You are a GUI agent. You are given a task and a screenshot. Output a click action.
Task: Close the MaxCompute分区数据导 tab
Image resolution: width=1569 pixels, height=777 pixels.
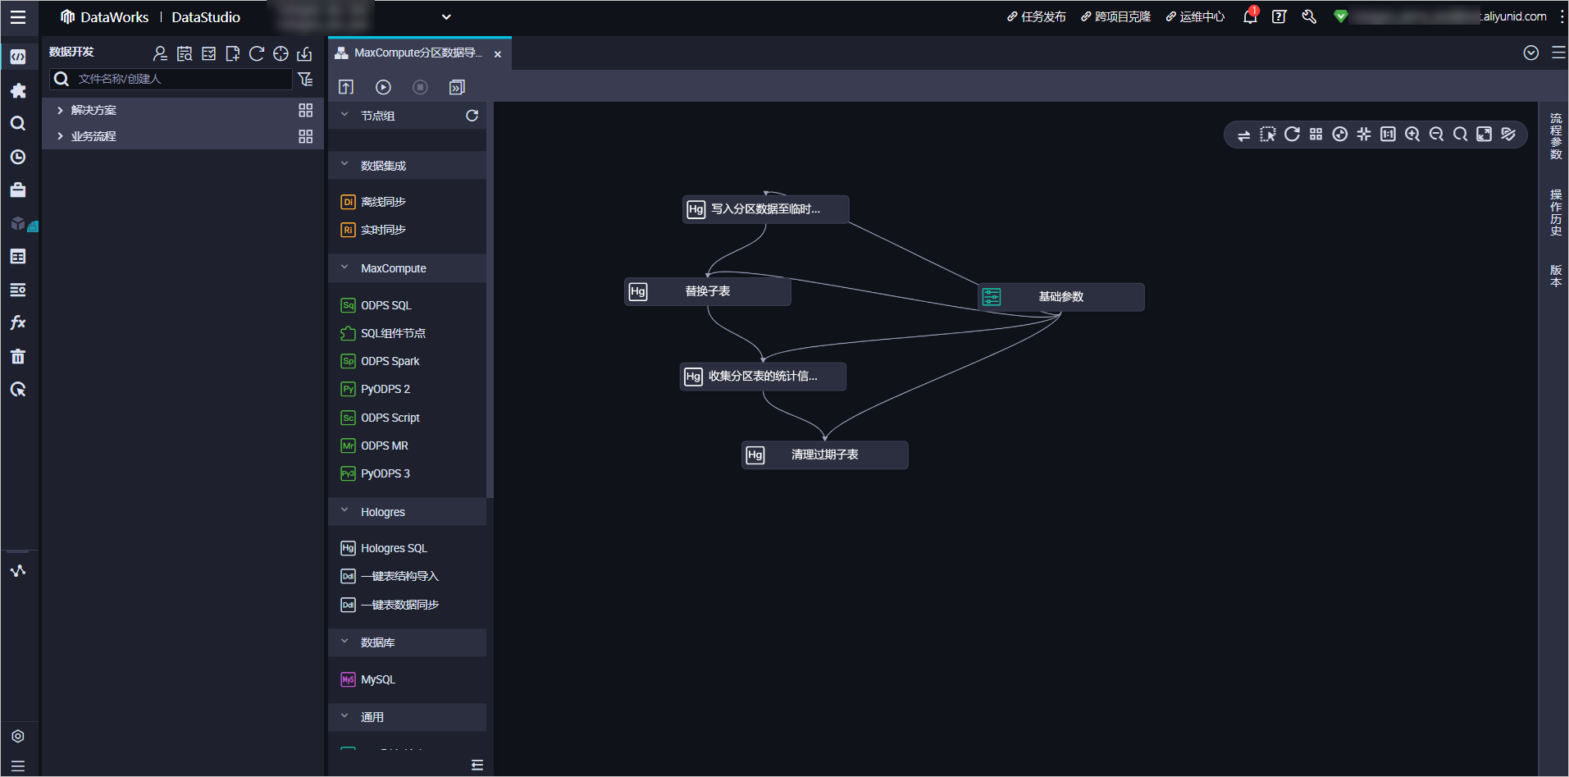(x=498, y=54)
